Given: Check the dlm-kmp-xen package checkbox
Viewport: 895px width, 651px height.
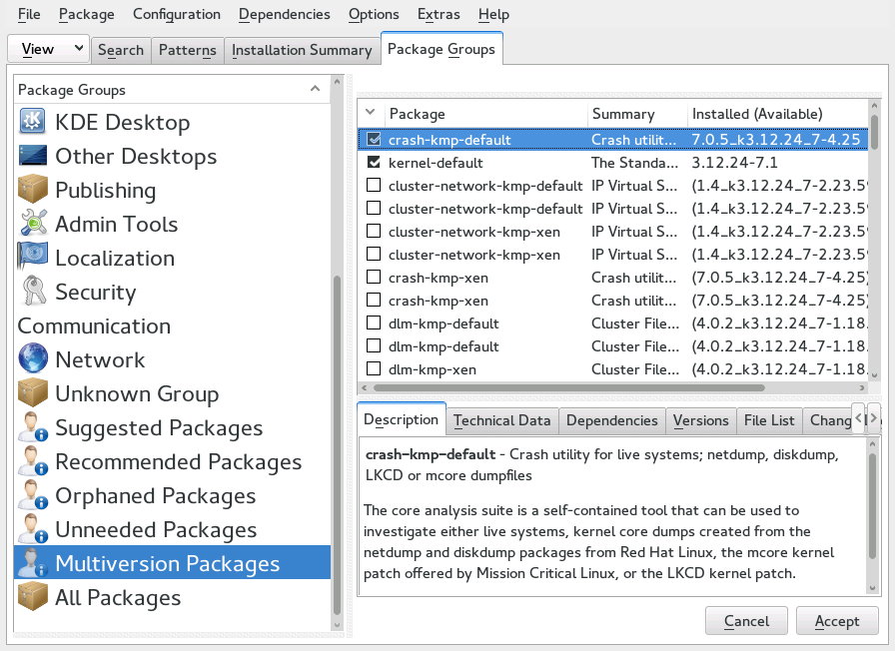Looking at the screenshot, I should coord(374,369).
